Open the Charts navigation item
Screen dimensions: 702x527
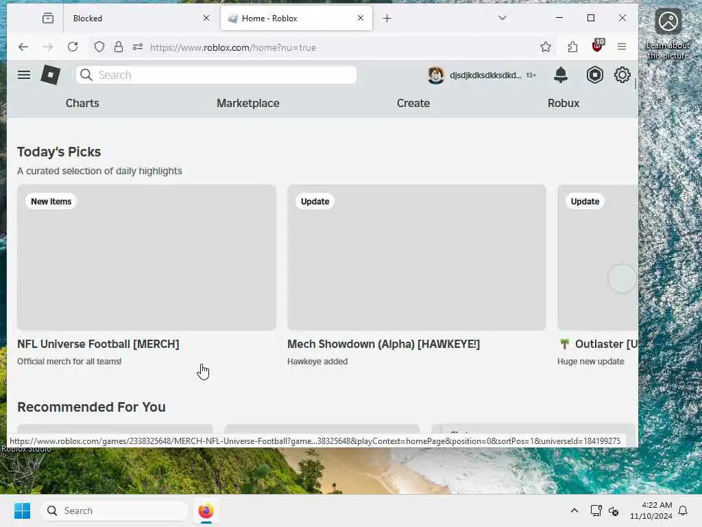coord(82,103)
